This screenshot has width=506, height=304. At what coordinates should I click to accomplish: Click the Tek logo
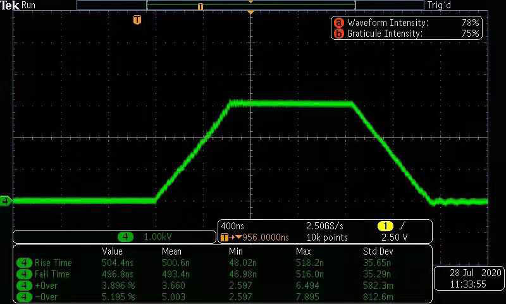coord(10,5)
